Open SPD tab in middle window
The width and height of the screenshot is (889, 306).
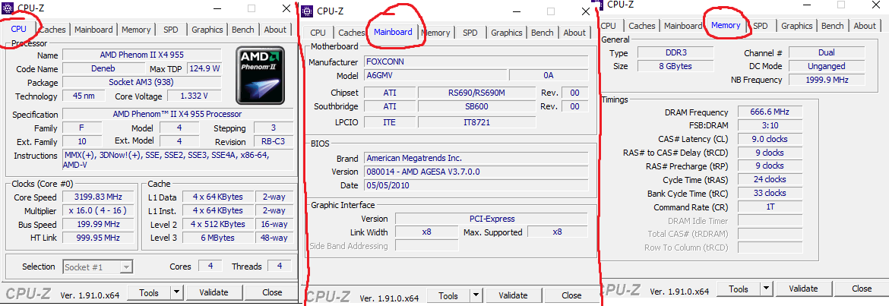point(470,33)
